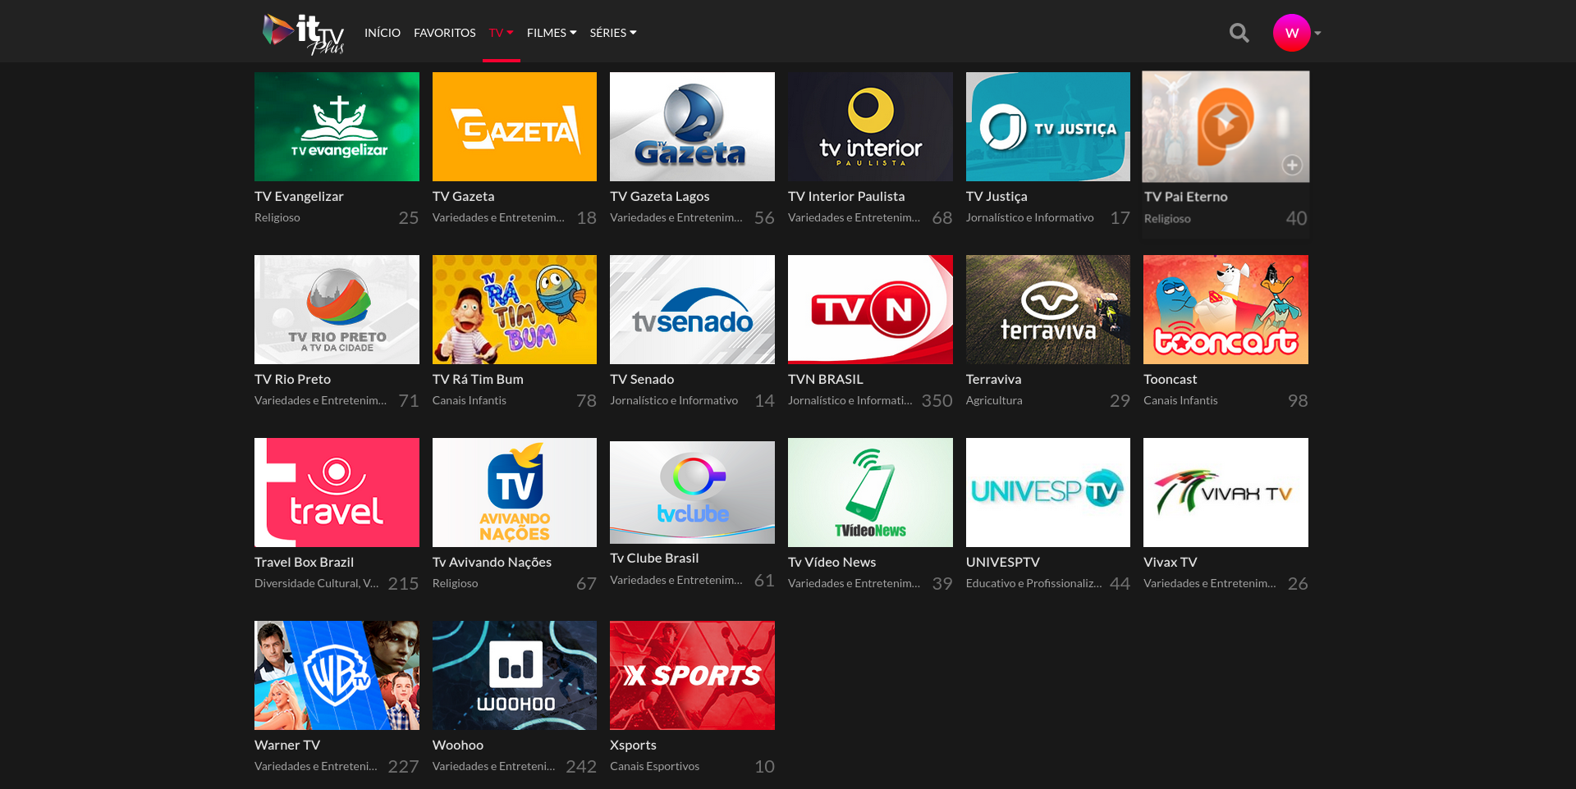Image resolution: width=1576 pixels, height=789 pixels.
Task: Click the Tv Clube Brasil title
Action: [x=654, y=559]
